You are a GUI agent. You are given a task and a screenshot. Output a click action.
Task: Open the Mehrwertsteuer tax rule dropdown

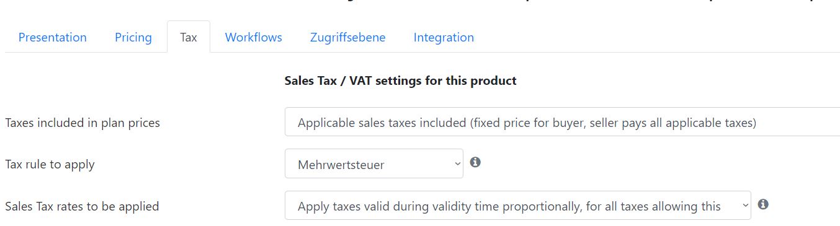point(374,163)
